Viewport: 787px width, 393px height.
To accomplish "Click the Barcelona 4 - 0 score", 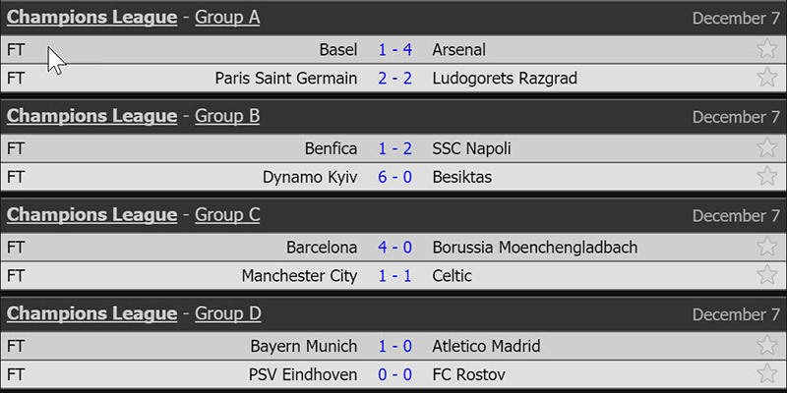I will coord(394,248).
